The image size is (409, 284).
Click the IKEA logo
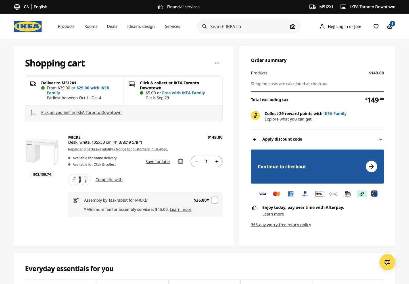tap(28, 26)
